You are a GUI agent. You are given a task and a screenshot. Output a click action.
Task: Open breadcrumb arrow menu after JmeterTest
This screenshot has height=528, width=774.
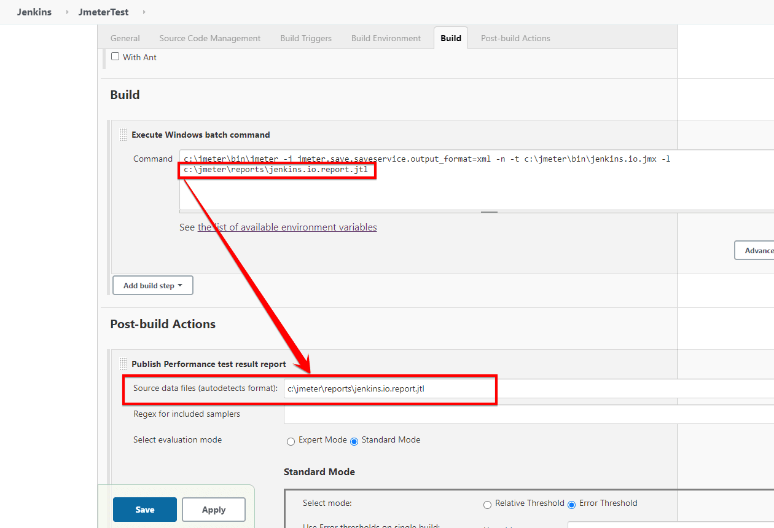(144, 12)
